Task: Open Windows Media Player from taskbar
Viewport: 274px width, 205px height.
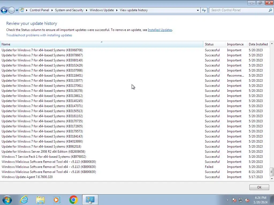Action: (57, 200)
